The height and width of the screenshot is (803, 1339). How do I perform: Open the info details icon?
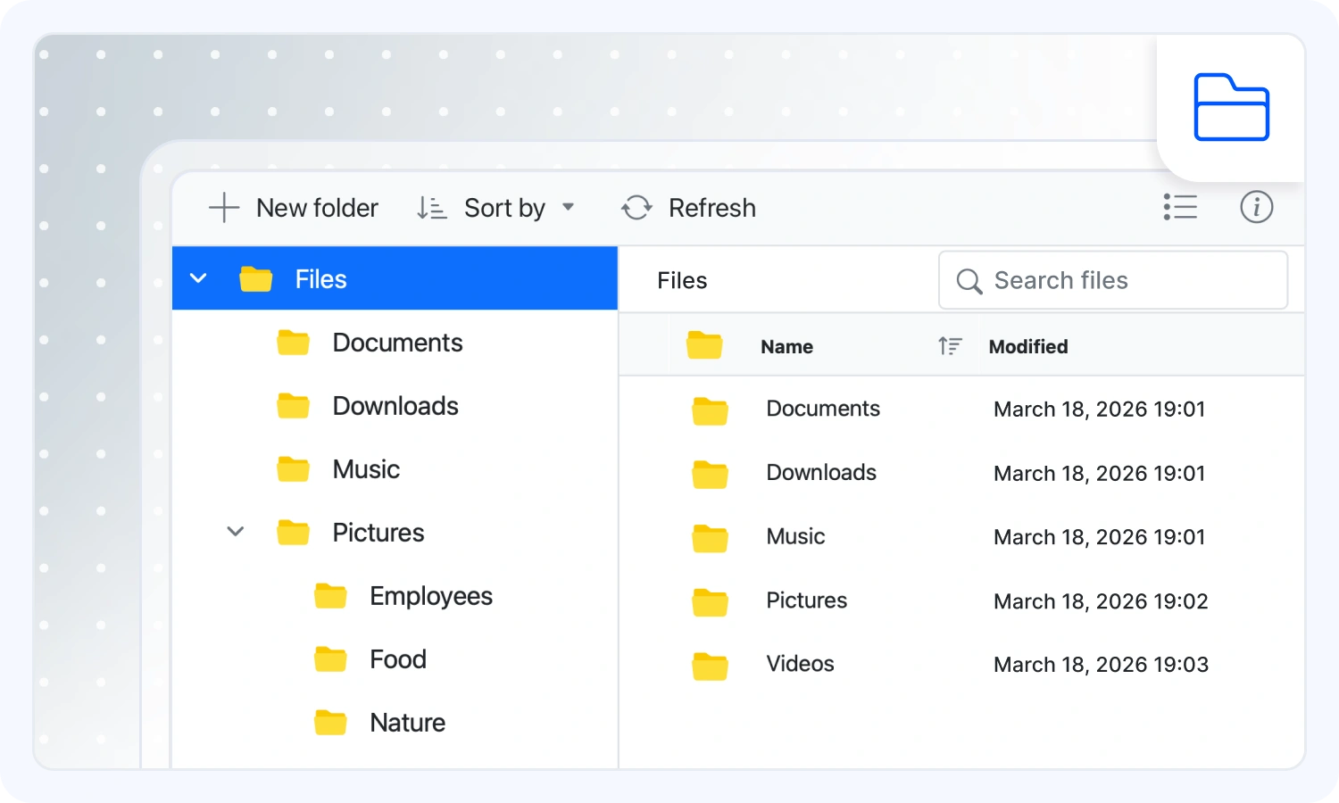(1256, 207)
